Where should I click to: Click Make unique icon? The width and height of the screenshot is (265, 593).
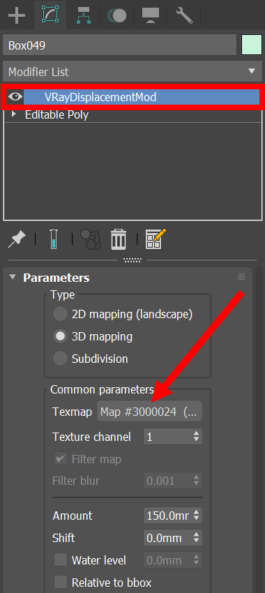click(91, 240)
